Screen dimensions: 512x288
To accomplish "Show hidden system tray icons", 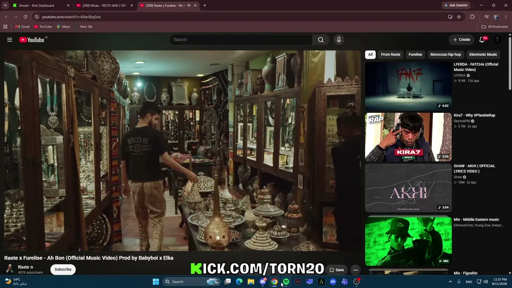I will pyautogui.click(x=450, y=282).
